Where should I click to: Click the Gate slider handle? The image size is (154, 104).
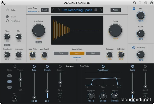(145, 87)
